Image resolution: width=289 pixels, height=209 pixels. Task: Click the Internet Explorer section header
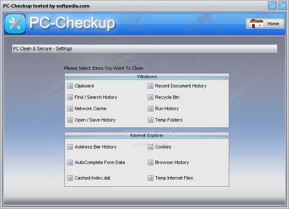(147, 135)
